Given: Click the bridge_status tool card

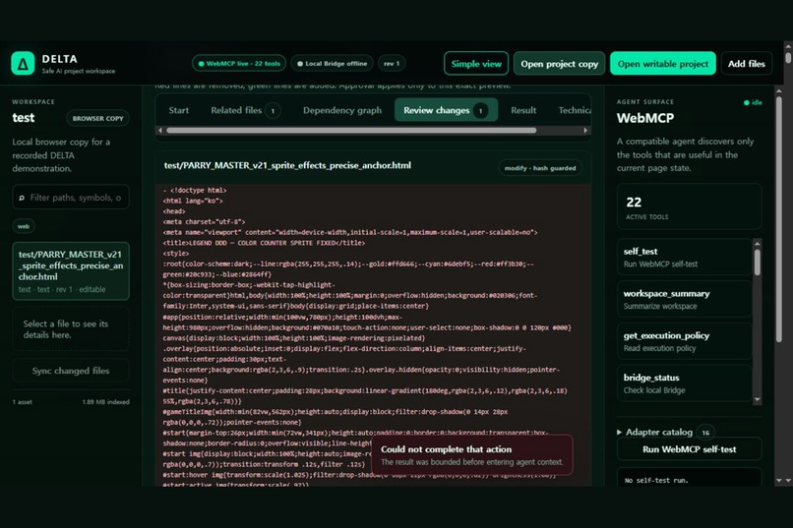Looking at the screenshot, I should (x=684, y=383).
